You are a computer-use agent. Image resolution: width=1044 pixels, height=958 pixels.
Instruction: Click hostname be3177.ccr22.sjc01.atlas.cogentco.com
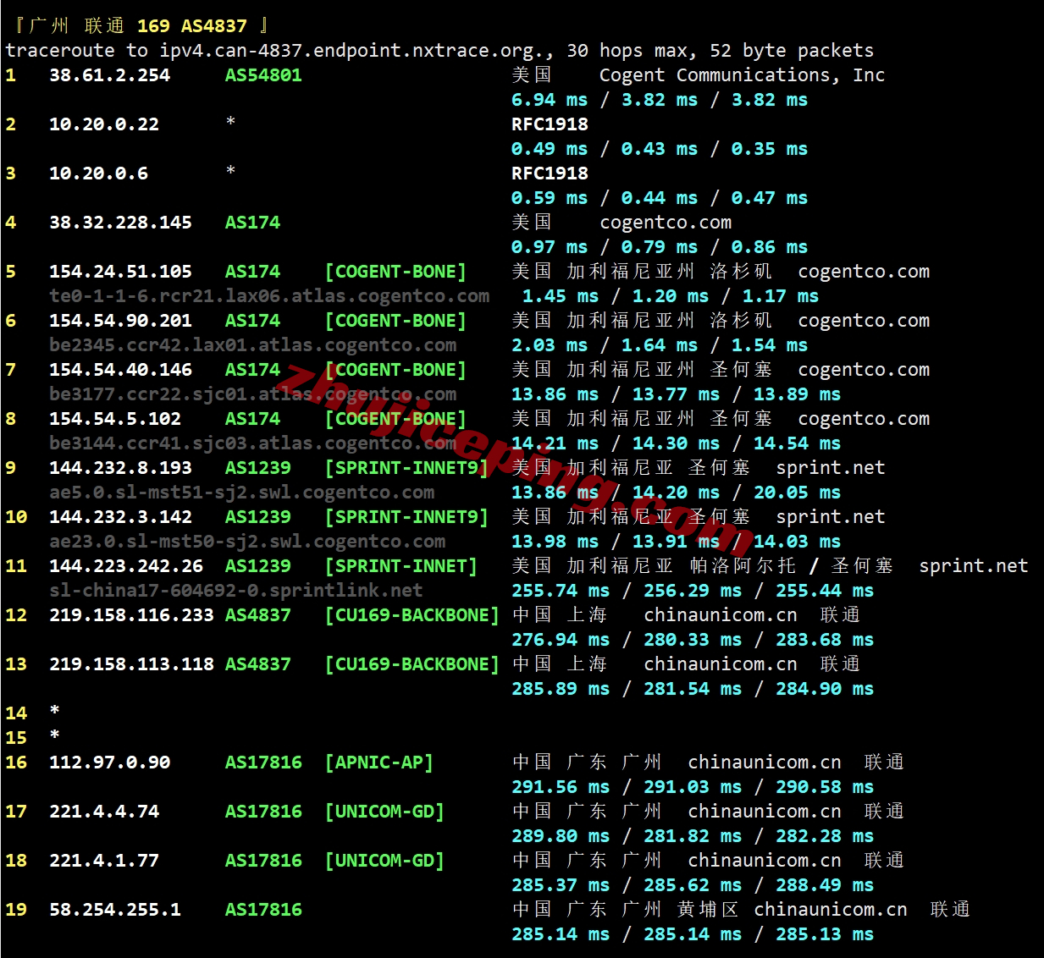point(253,394)
